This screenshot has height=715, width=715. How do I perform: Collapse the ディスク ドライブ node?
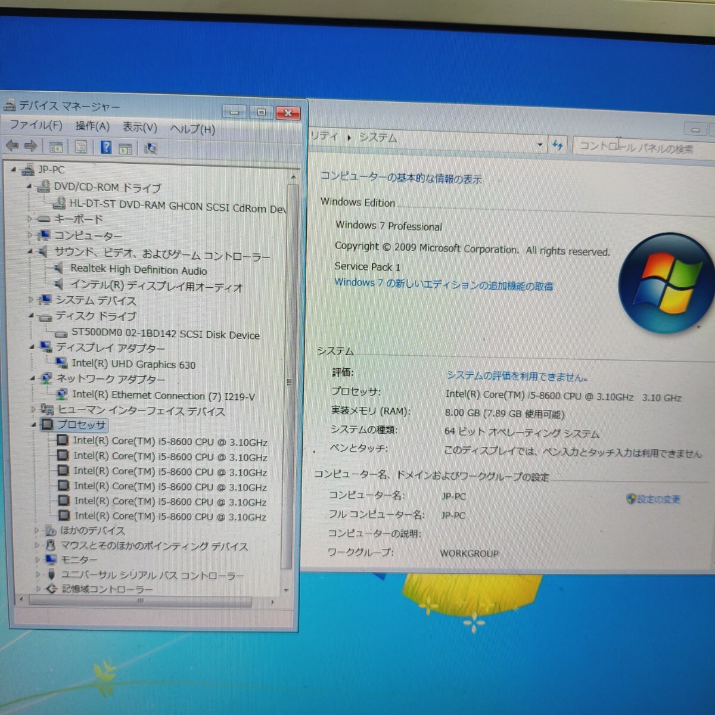pyautogui.click(x=31, y=315)
